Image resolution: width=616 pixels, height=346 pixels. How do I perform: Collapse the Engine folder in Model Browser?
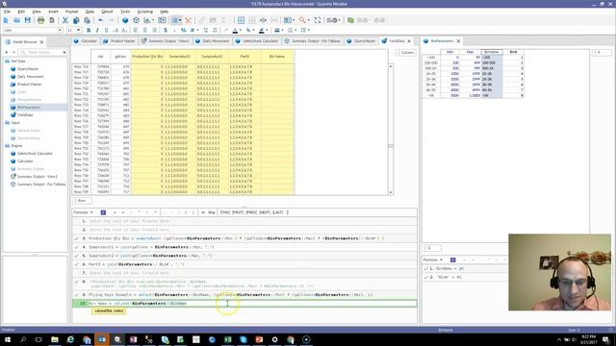(7, 146)
